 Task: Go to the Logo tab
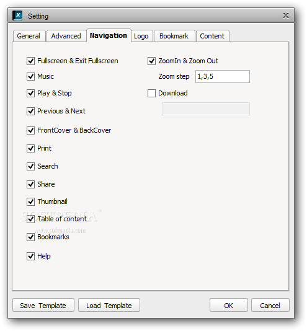point(141,36)
